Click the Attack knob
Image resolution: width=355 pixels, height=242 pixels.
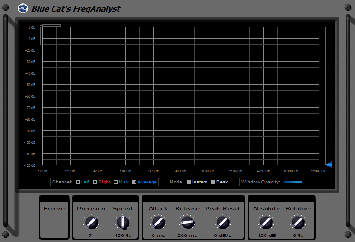tap(158, 222)
